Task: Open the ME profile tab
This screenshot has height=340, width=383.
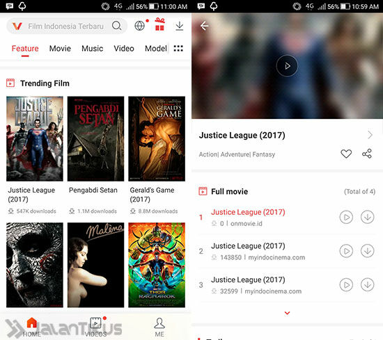Action: pos(159,327)
